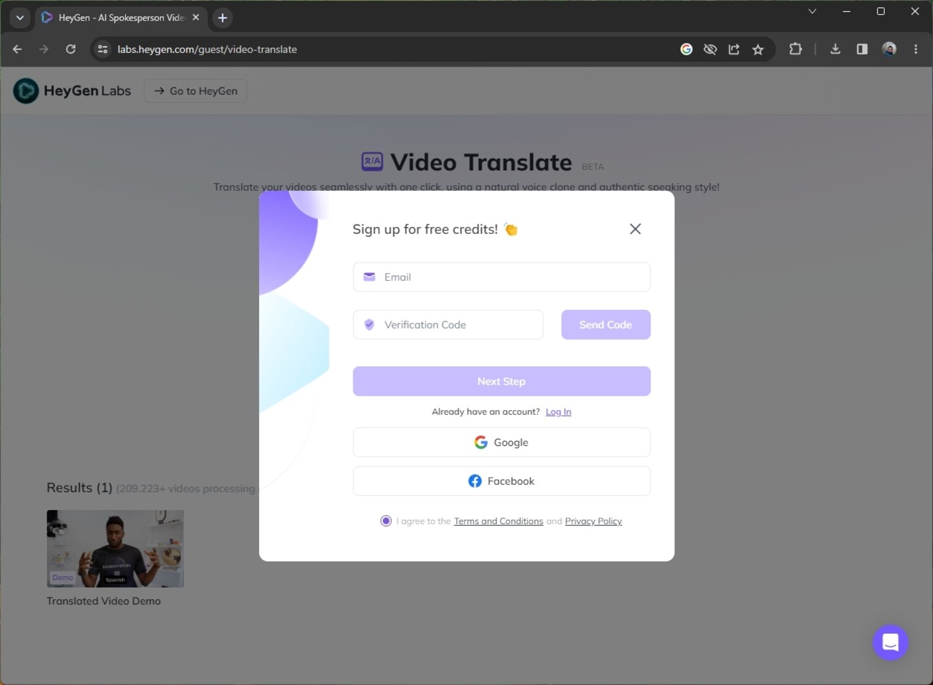The image size is (933, 685).
Task: Click the Send Code button
Action: [x=606, y=325]
